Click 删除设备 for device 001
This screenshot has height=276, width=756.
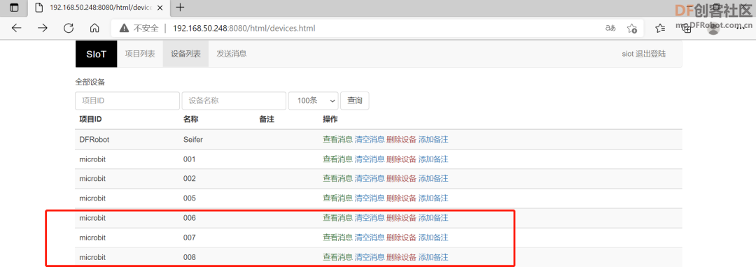point(401,159)
